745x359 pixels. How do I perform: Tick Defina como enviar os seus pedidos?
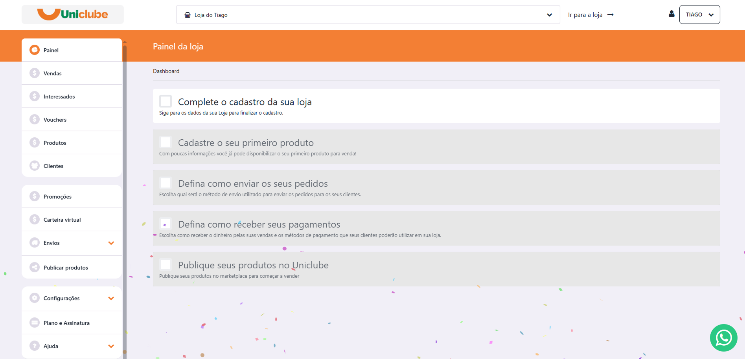(166, 183)
